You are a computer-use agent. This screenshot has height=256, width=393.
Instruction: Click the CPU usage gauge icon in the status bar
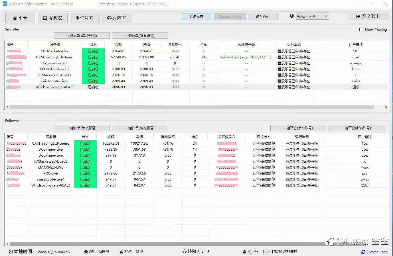coord(86,252)
